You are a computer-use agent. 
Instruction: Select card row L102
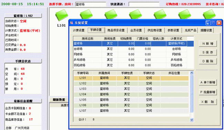[x=131, y=83]
